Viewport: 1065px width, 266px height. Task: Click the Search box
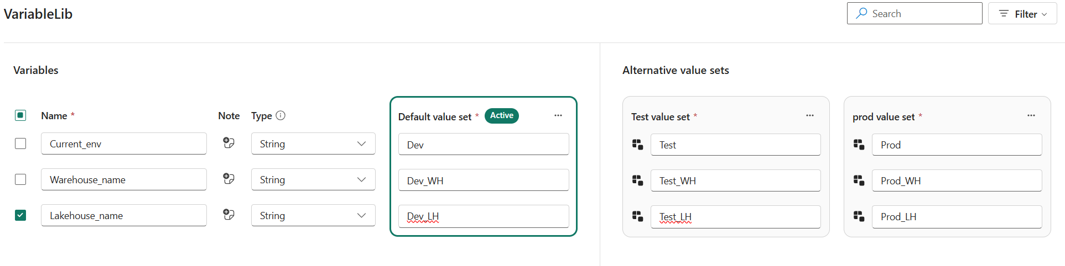tap(915, 13)
